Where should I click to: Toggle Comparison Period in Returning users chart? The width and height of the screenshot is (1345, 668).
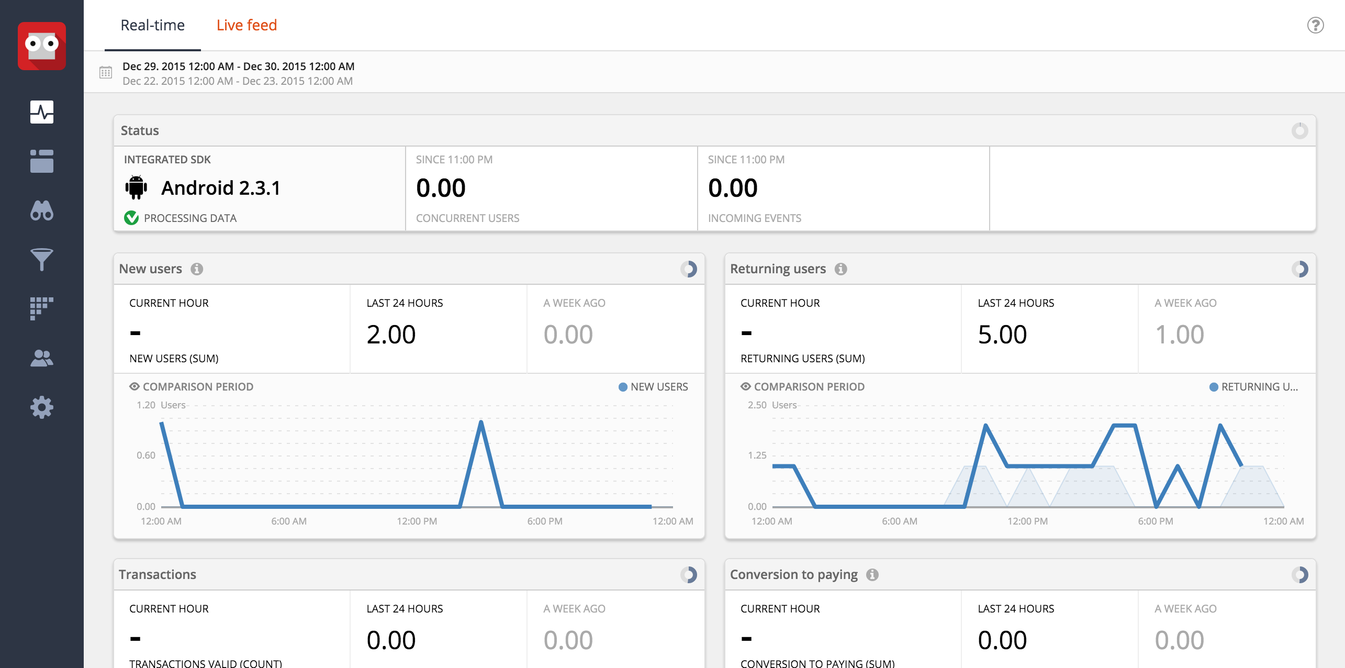[x=803, y=387]
